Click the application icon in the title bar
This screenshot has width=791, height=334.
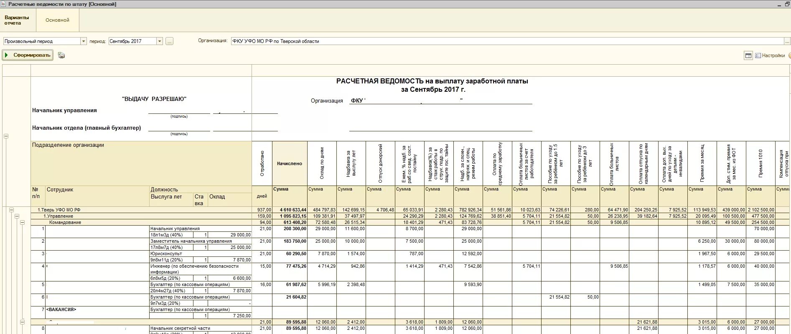tap(4, 4)
